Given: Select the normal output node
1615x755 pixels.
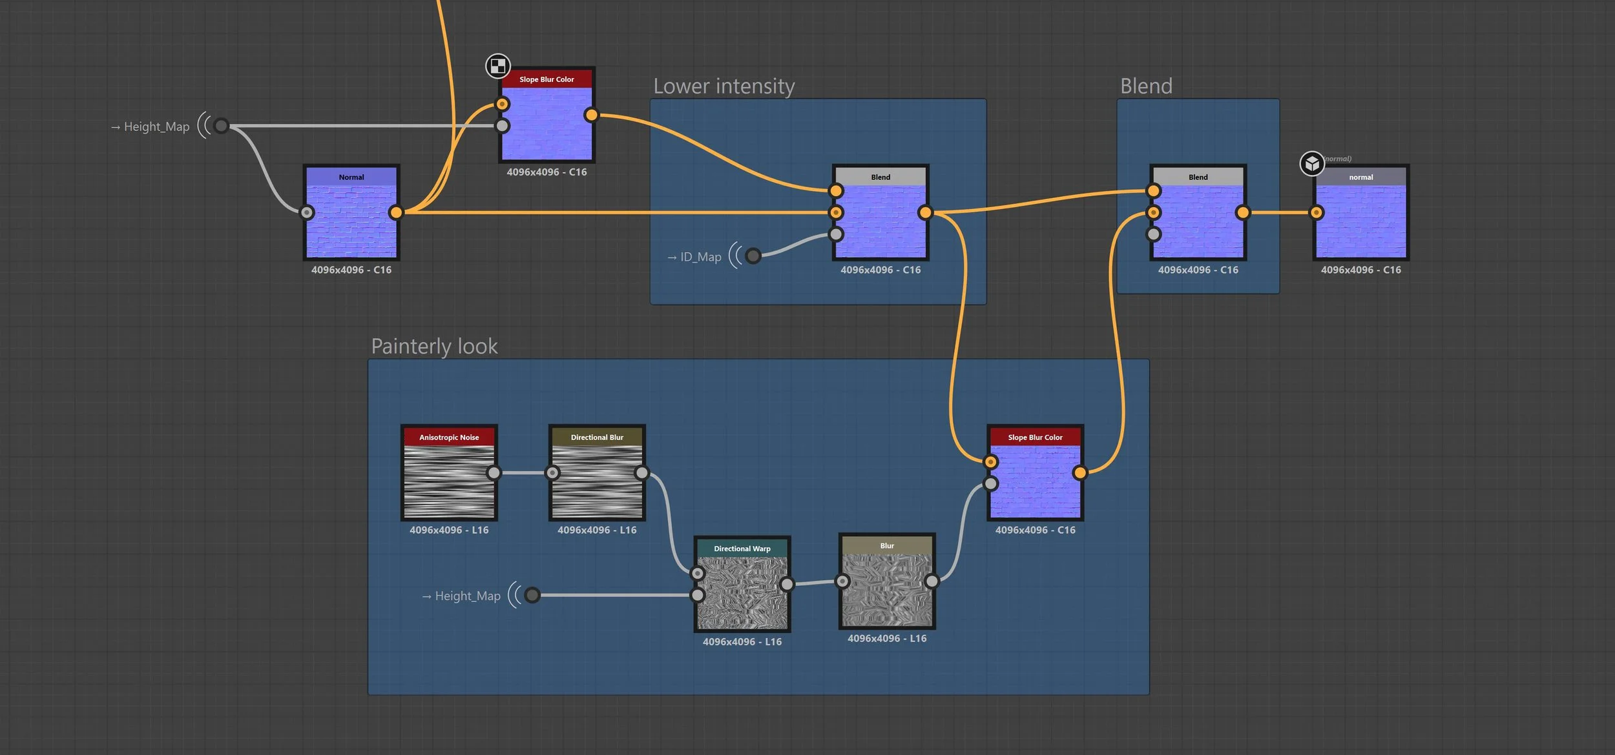Looking at the screenshot, I should click(1360, 220).
